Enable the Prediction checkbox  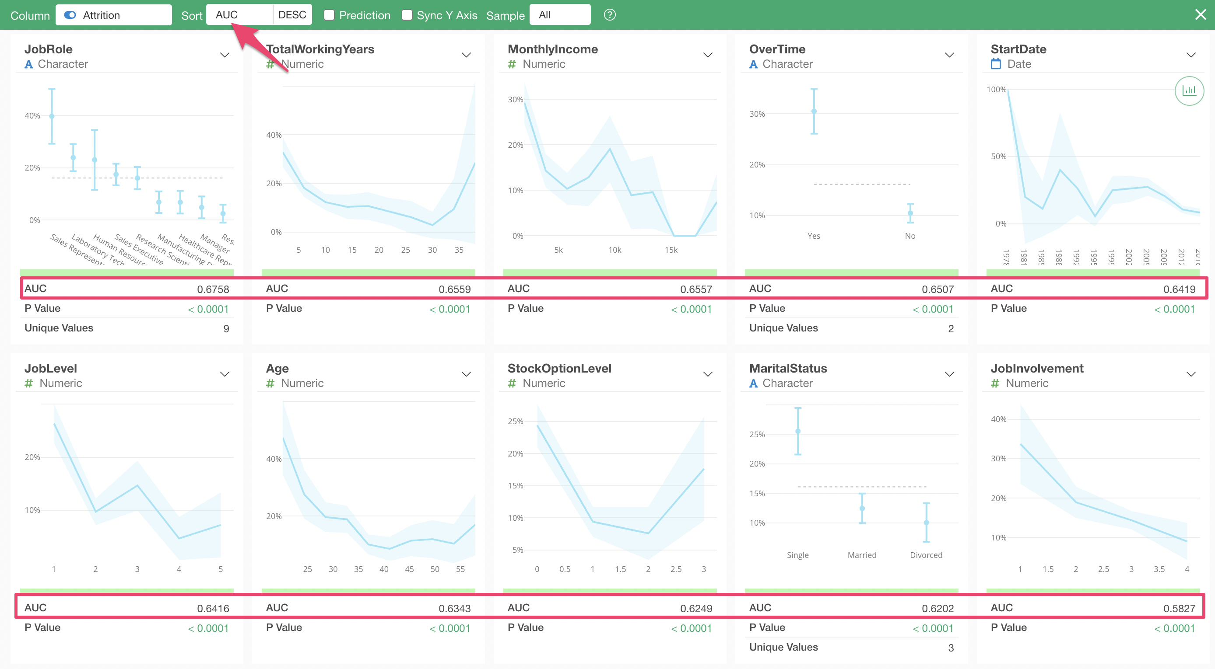pyautogui.click(x=329, y=15)
